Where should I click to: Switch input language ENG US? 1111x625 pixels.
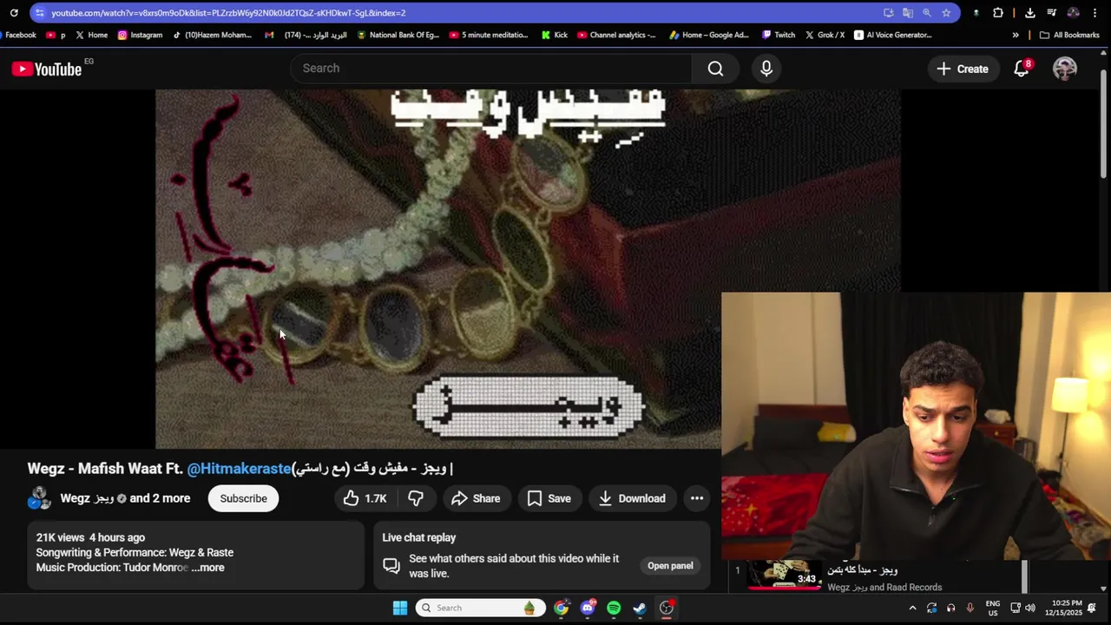tap(993, 608)
